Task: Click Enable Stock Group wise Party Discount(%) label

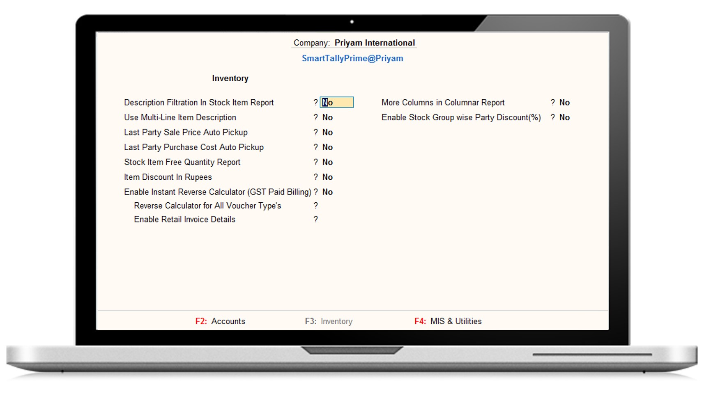Action: click(461, 117)
